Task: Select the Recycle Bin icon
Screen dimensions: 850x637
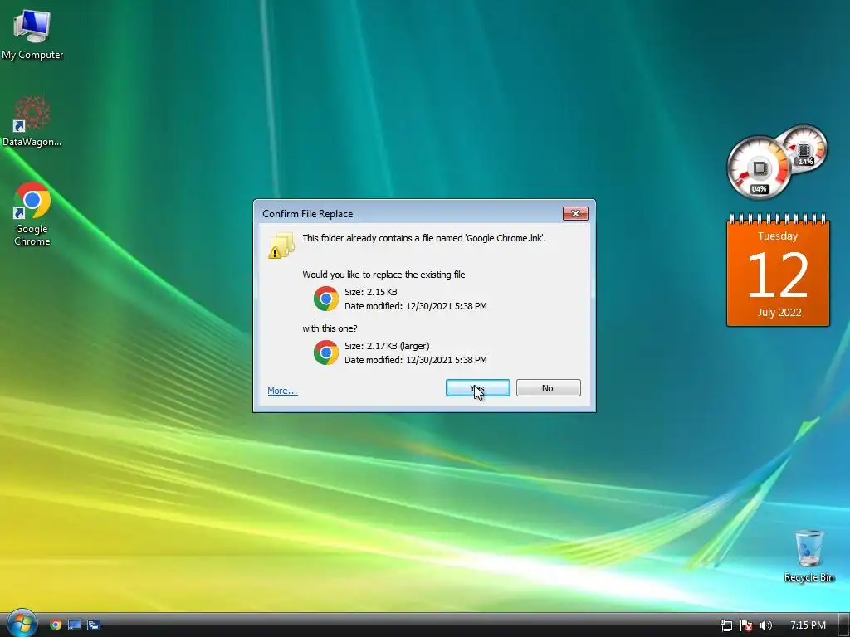Action: (x=808, y=556)
